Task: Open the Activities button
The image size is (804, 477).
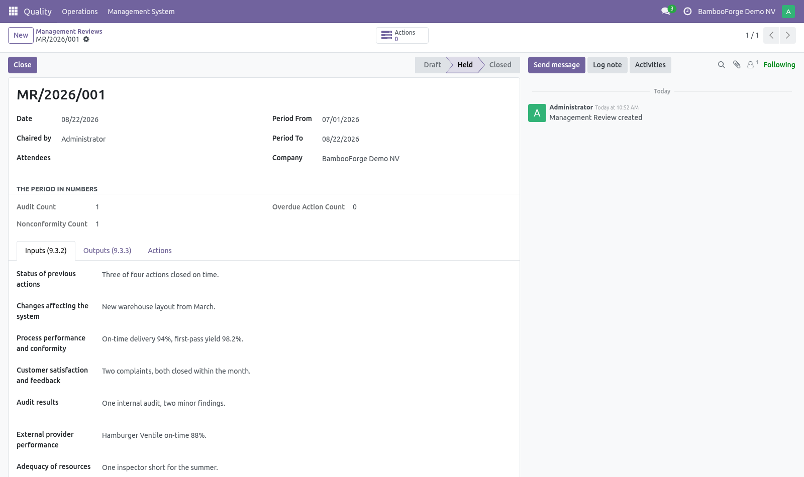Action: tap(650, 65)
